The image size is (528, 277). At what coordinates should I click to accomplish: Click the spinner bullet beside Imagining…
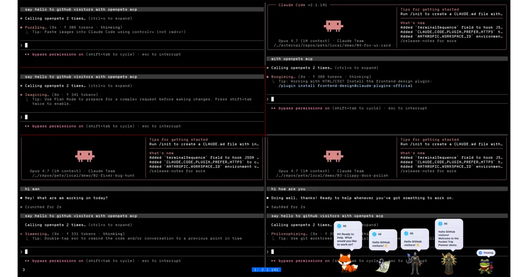[x=21, y=95]
